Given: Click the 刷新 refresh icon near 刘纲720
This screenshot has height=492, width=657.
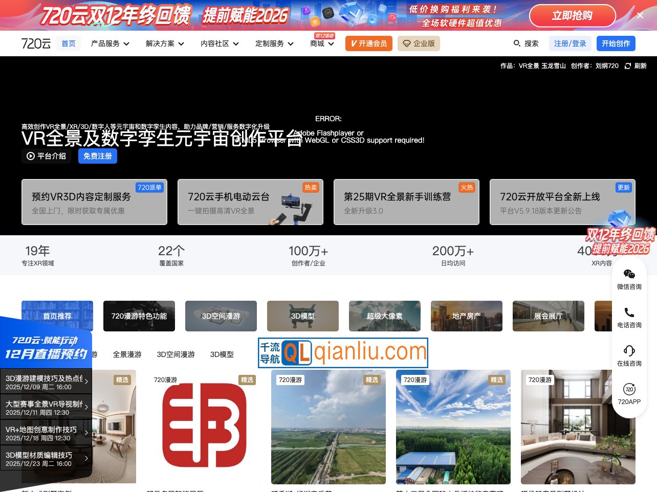Looking at the screenshot, I should coord(628,65).
